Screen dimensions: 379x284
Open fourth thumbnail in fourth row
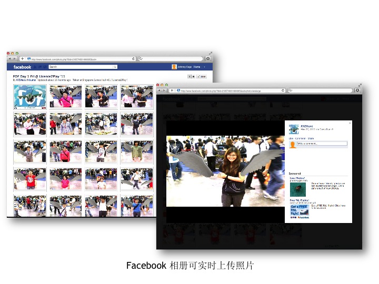137,179
